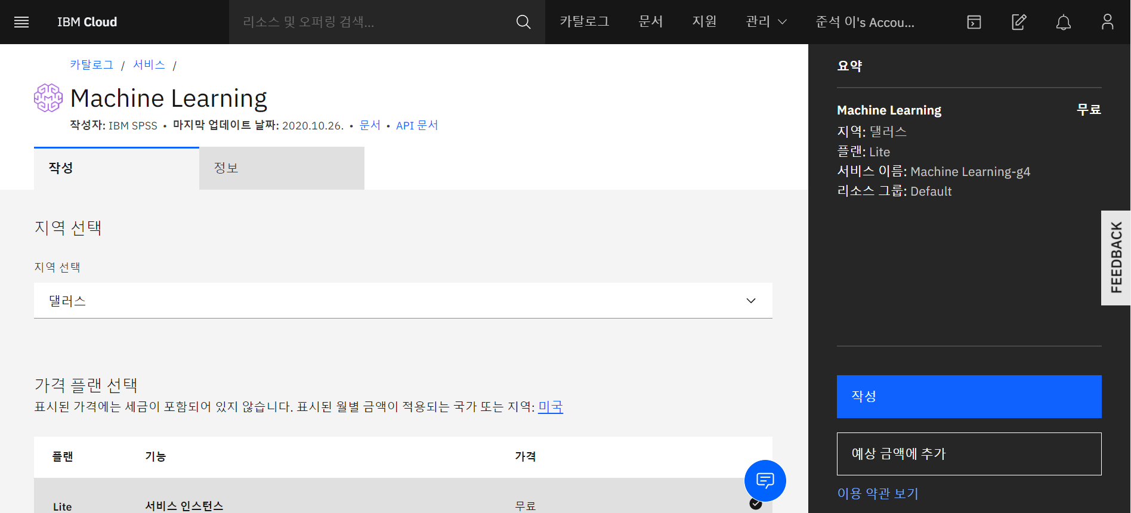Open the API 문서 link

(417, 125)
